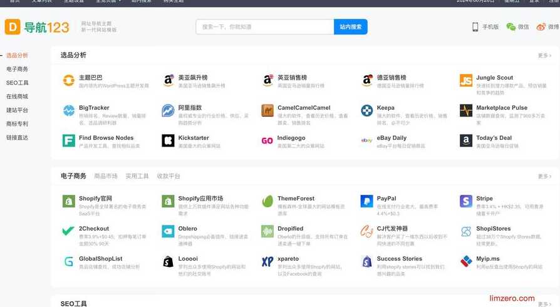
Task: Click the 手机版 phone icon
Action: (x=475, y=27)
